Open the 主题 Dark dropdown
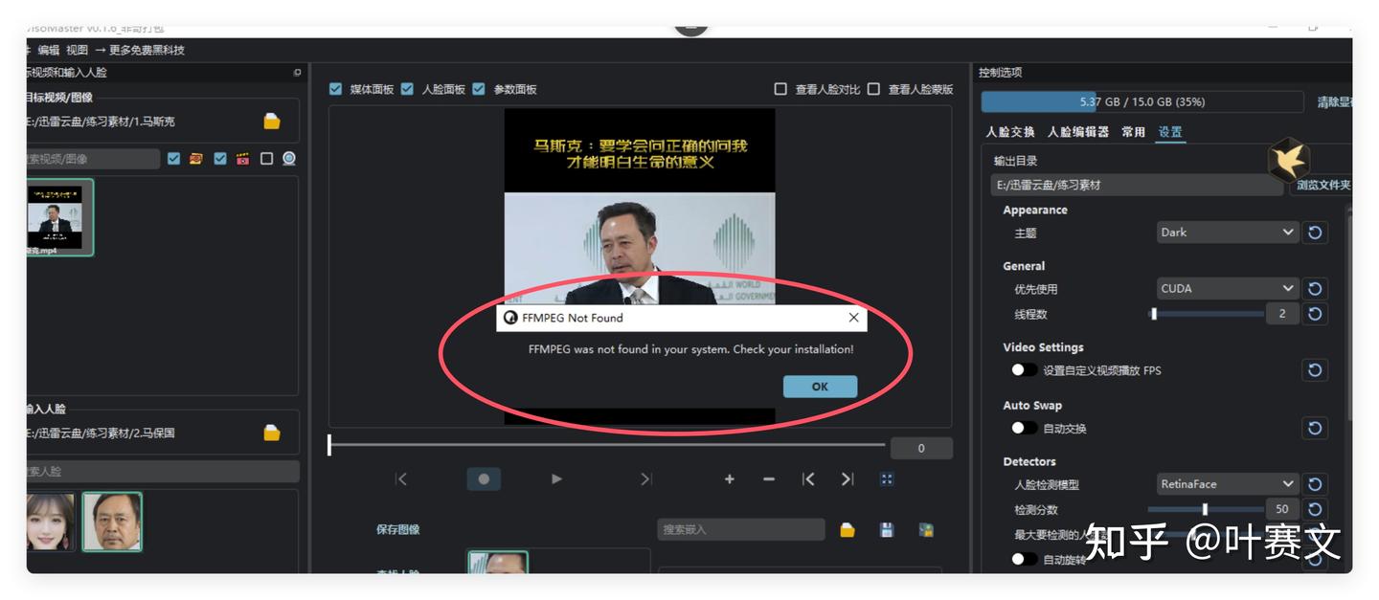Image resolution: width=1379 pixels, height=600 pixels. coord(1227,233)
